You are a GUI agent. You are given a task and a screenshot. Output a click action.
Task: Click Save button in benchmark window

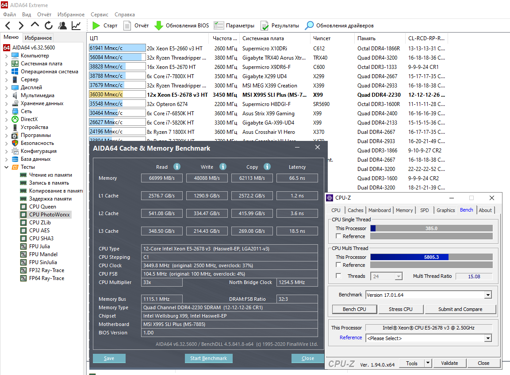click(109, 358)
